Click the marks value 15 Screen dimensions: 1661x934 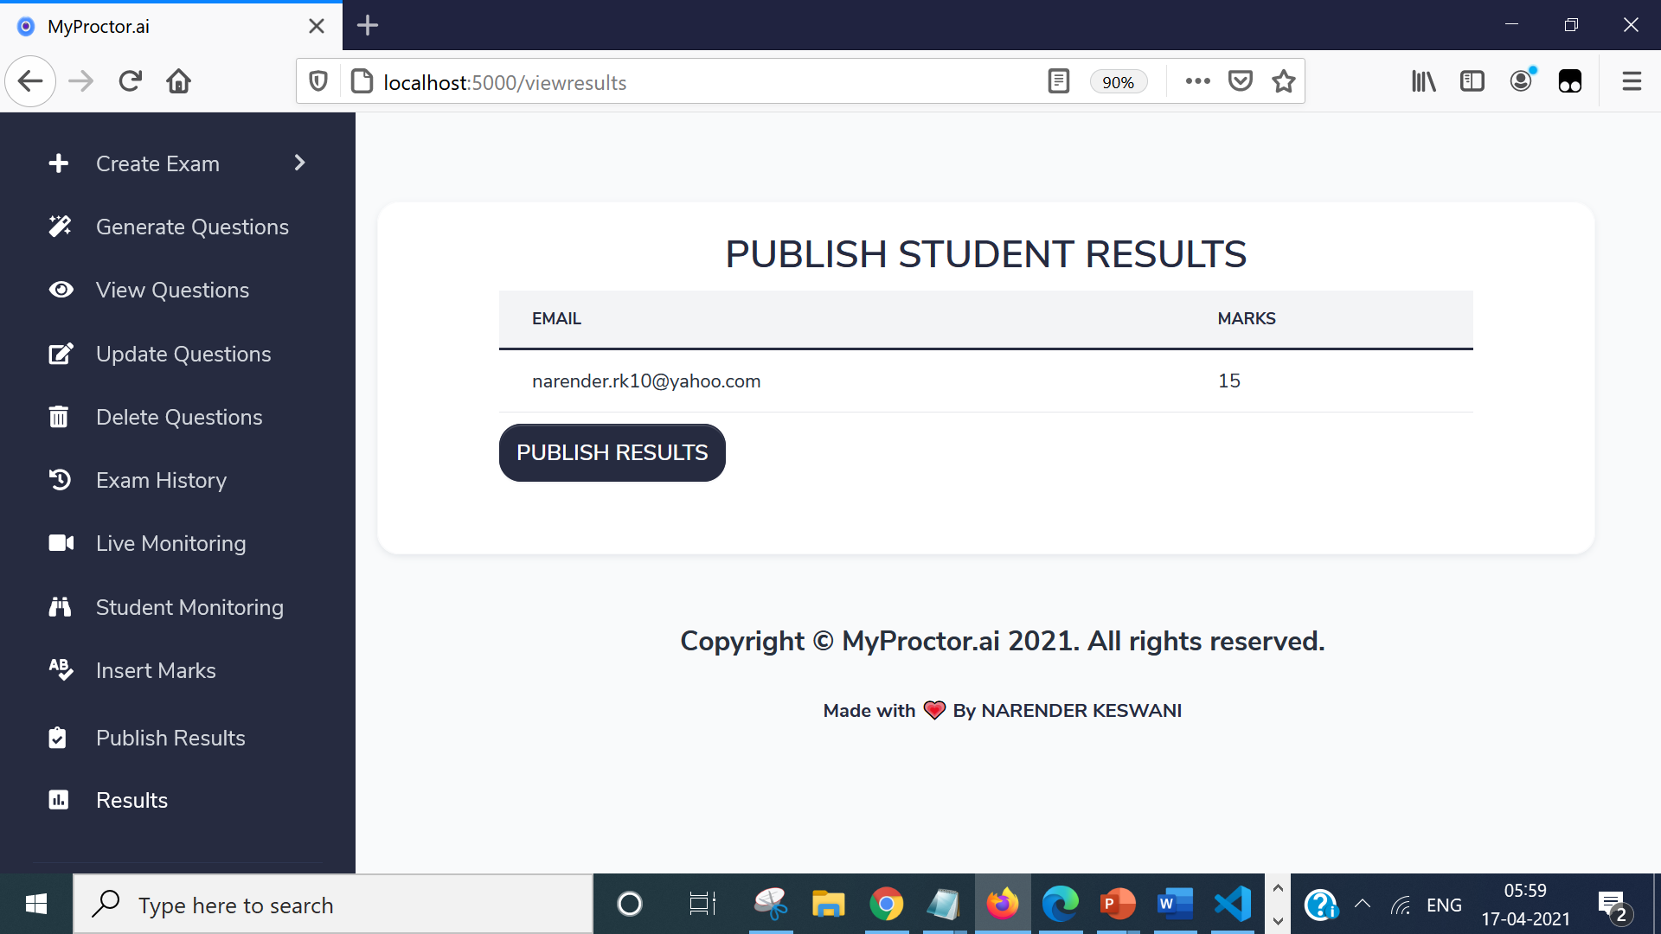click(x=1229, y=381)
